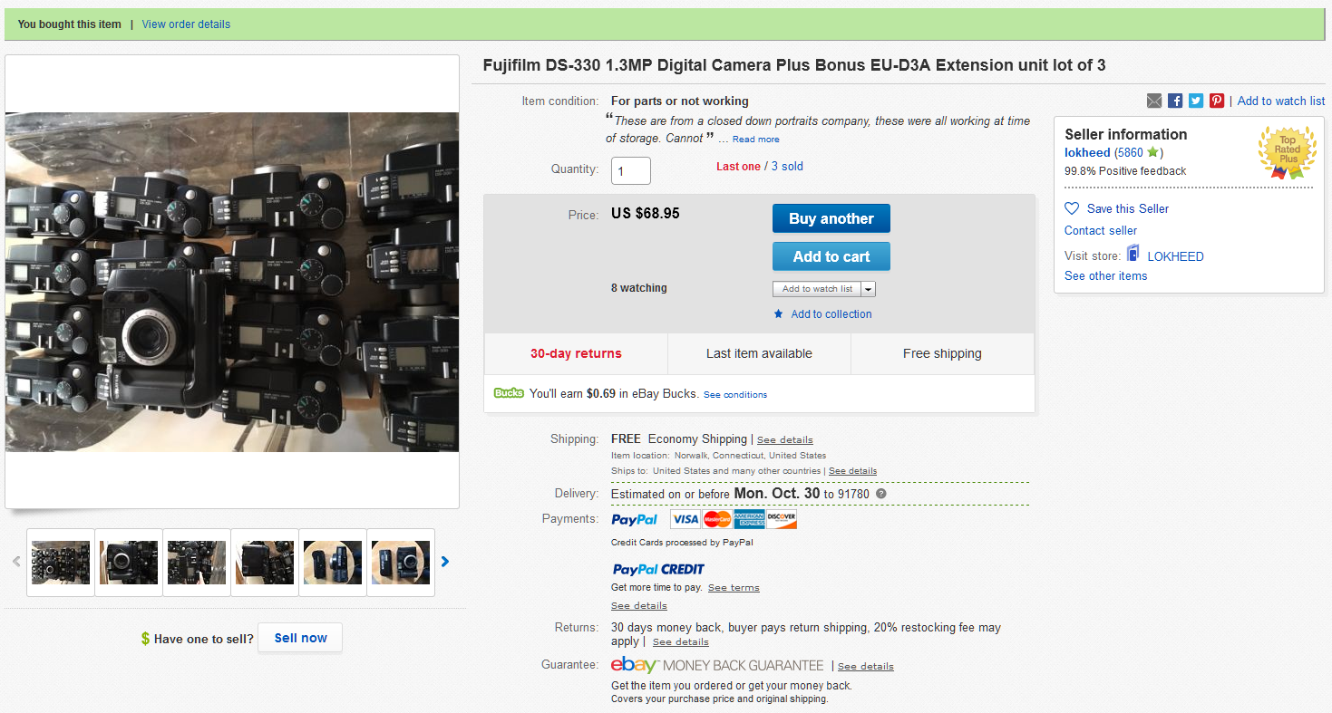This screenshot has height=713, width=1332.
Task: Open View order details link
Action: tap(186, 24)
